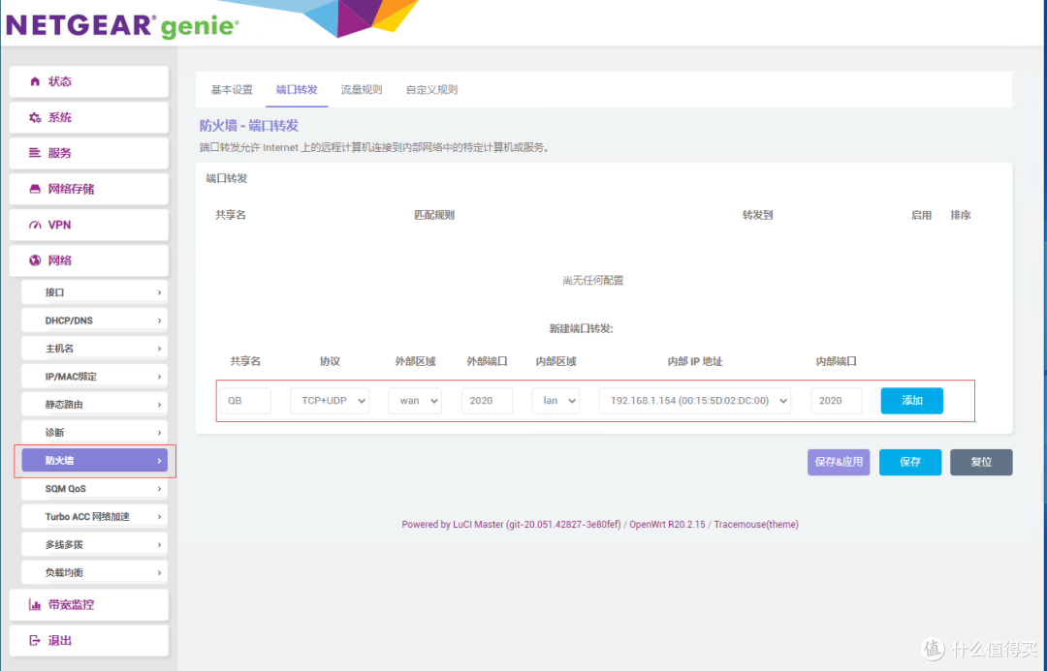Click the 网络 globe icon
Image resolution: width=1047 pixels, height=671 pixels.
pos(35,260)
